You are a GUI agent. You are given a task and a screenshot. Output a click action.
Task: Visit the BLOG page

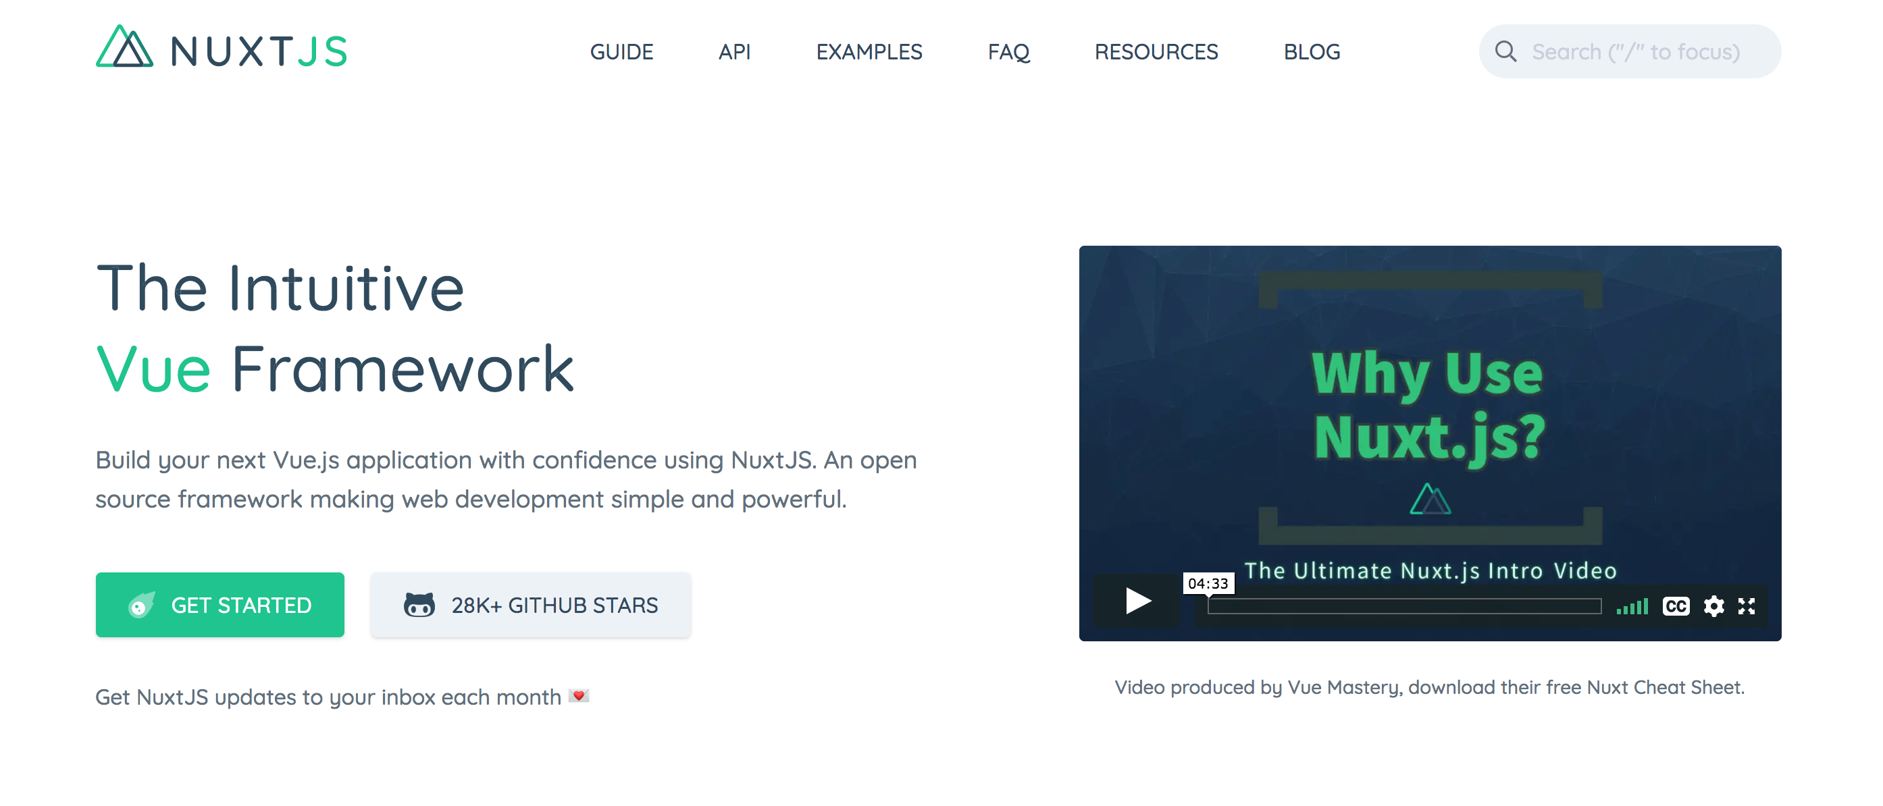[1312, 52]
